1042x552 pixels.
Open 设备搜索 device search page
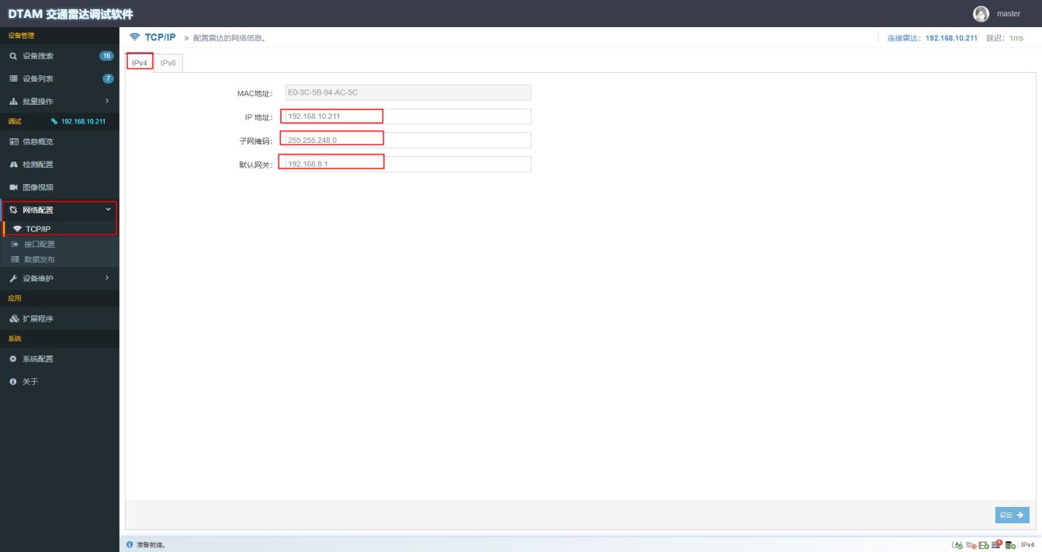click(x=38, y=56)
